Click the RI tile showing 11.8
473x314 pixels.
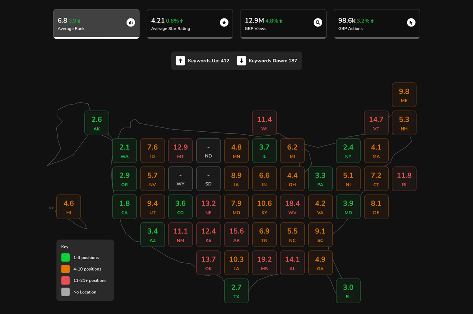404,179
